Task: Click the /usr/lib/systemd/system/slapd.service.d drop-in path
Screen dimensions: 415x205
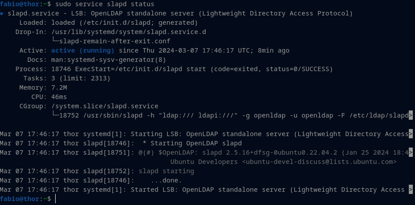Action: click(128, 32)
